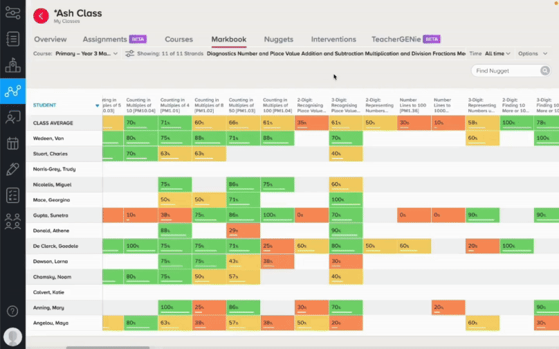Open the calendar icon in the sidebar
Screen dimensions: 559x349
click(13, 143)
